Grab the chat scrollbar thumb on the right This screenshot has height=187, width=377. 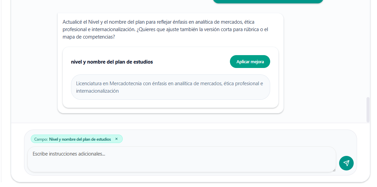tap(368, 110)
